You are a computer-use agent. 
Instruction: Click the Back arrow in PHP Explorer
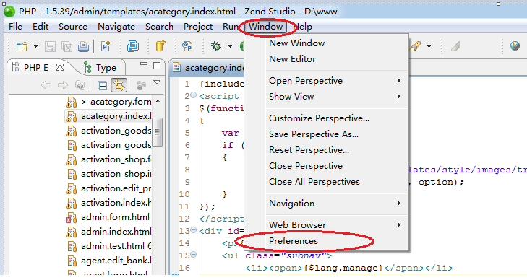(x=46, y=85)
